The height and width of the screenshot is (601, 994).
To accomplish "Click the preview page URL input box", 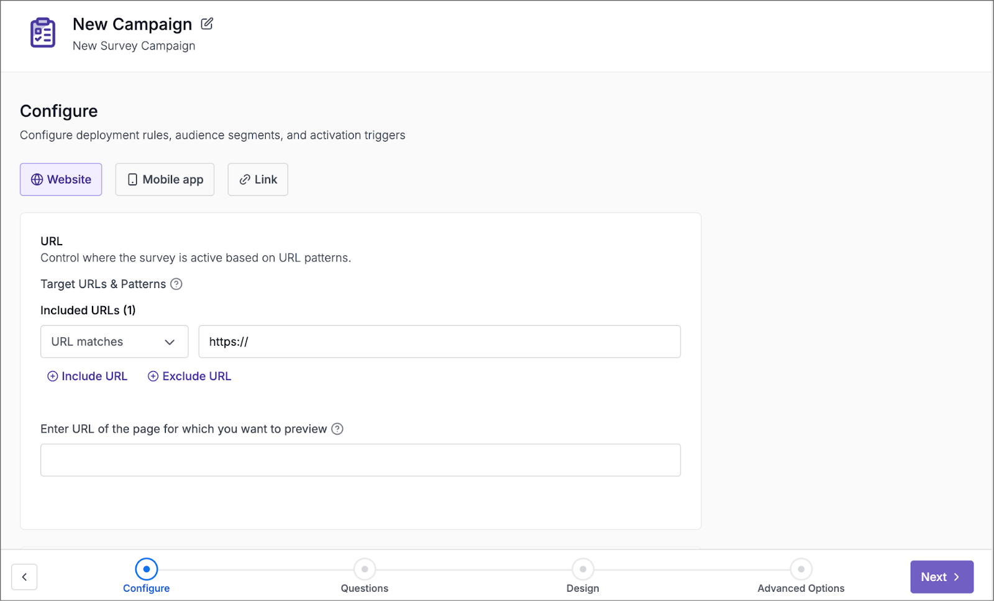I will [x=360, y=459].
